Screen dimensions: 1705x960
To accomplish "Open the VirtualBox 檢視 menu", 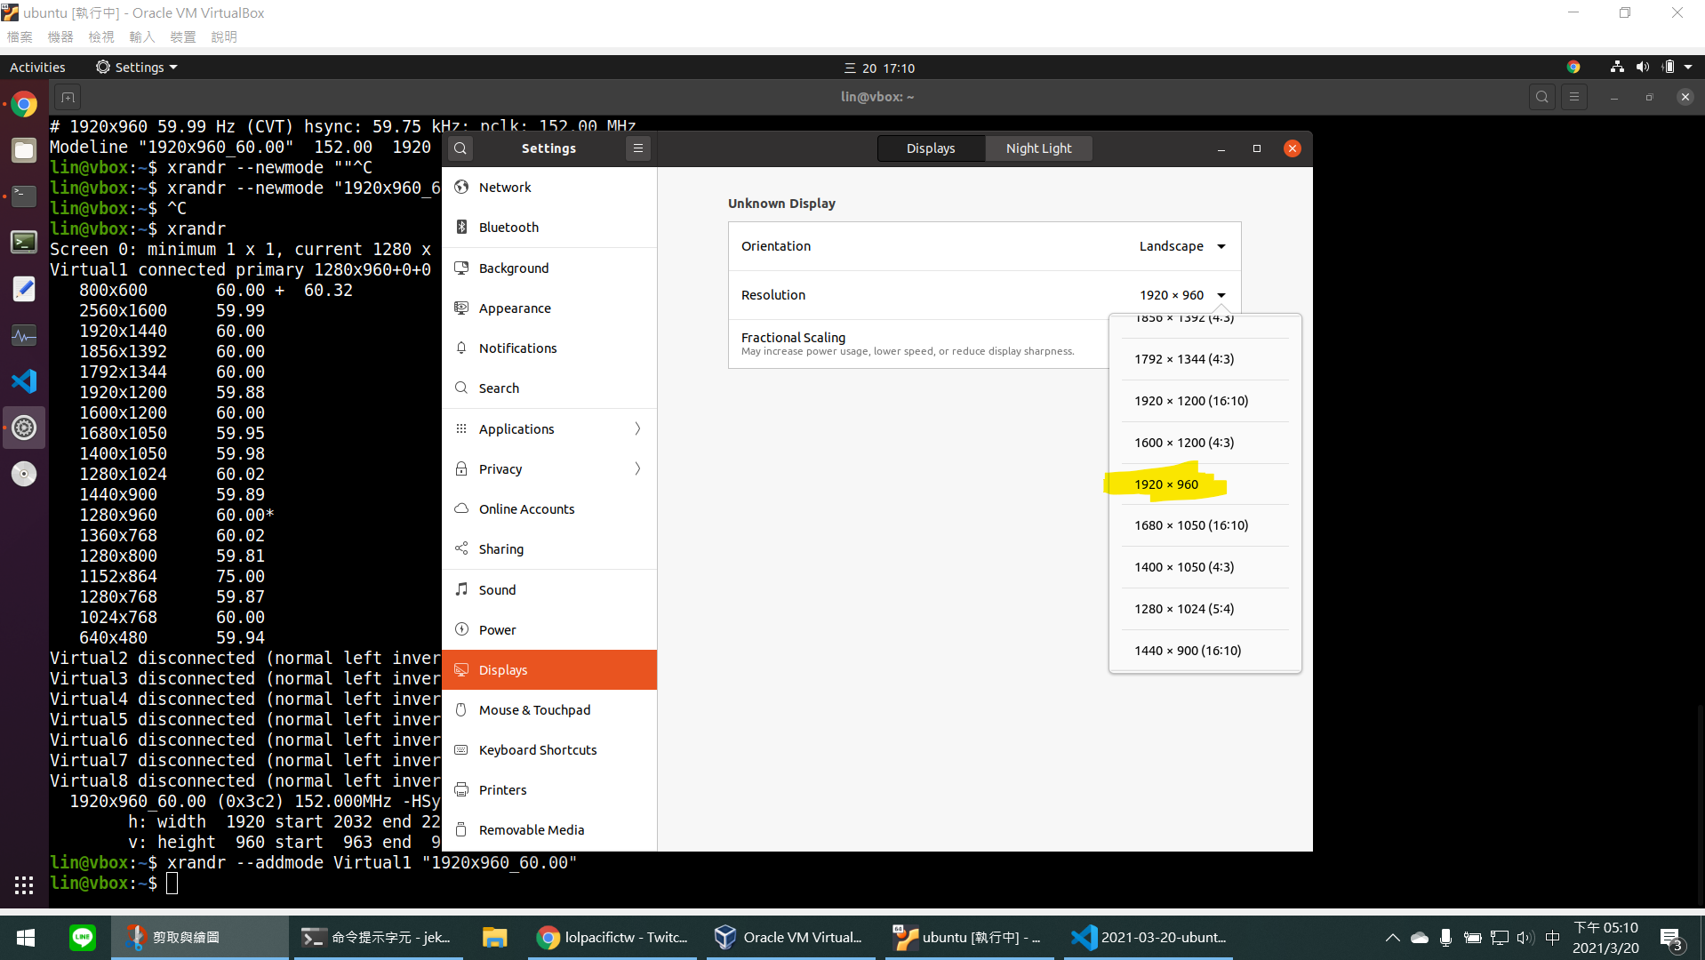I will [101, 36].
